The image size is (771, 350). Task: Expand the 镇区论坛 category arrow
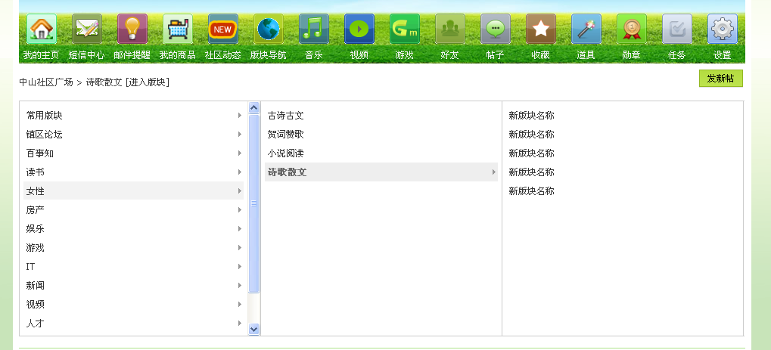pos(239,135)
